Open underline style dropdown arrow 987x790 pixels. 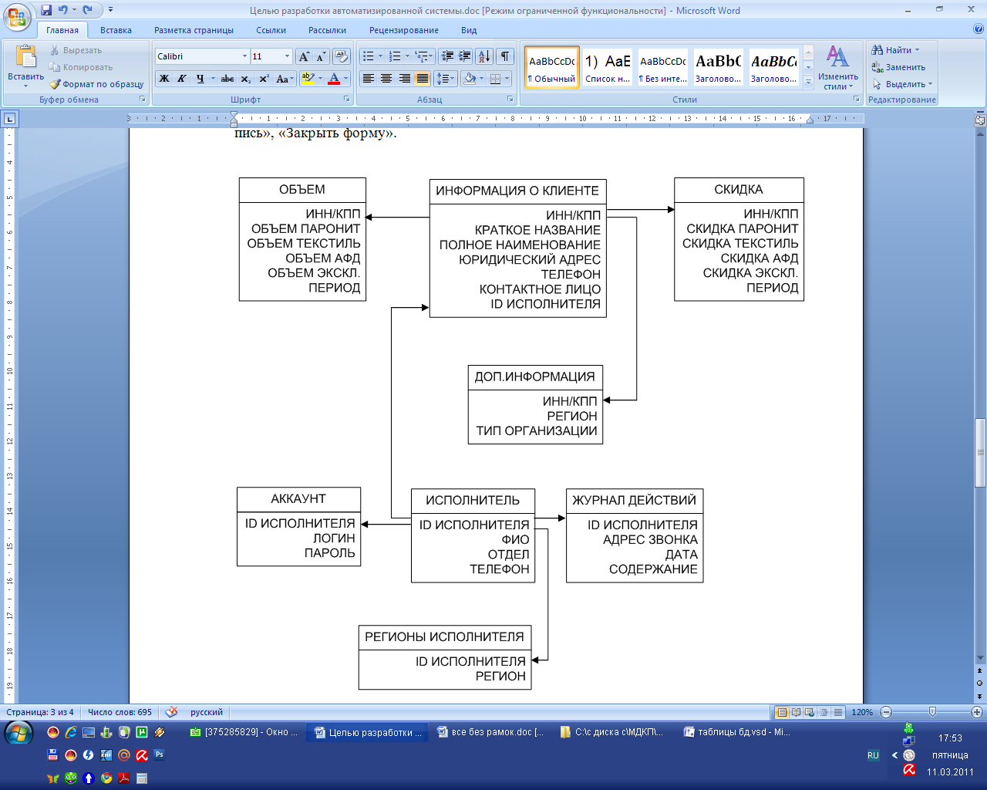click(x=213, y=79)
